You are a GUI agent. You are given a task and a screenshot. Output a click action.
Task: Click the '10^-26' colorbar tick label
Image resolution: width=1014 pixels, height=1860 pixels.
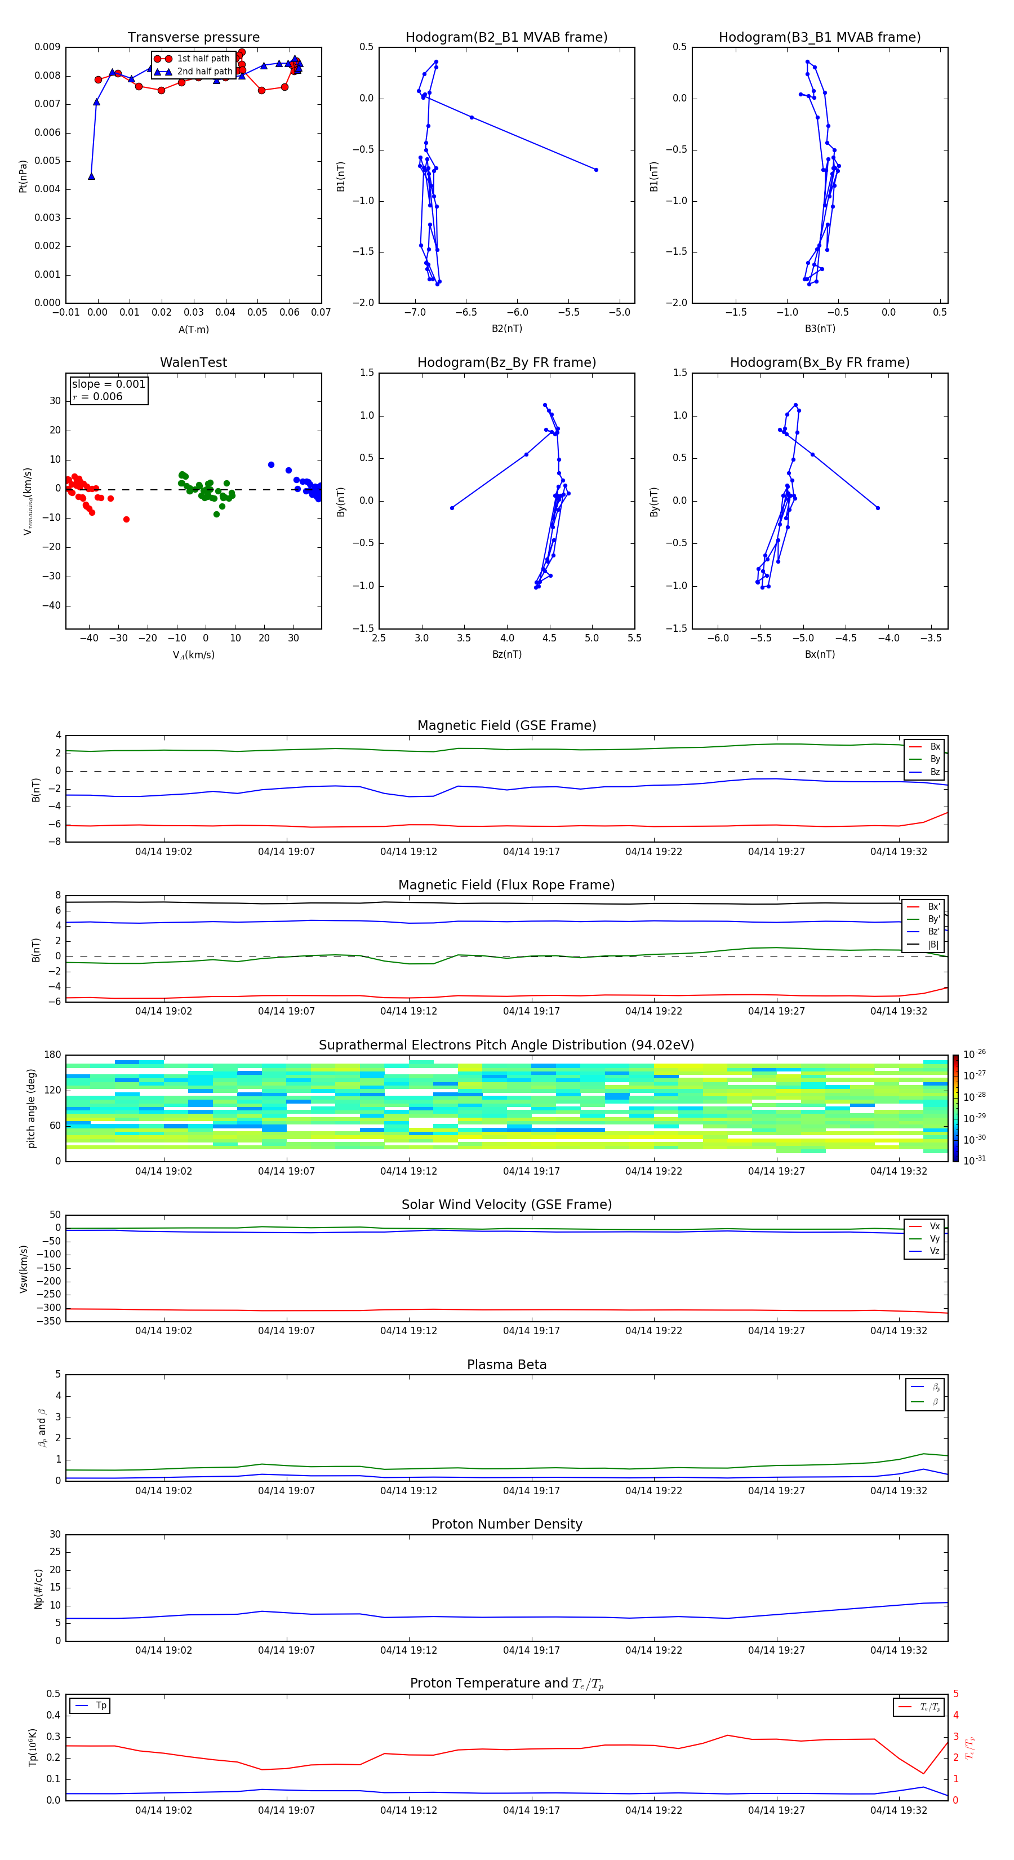975,1054
